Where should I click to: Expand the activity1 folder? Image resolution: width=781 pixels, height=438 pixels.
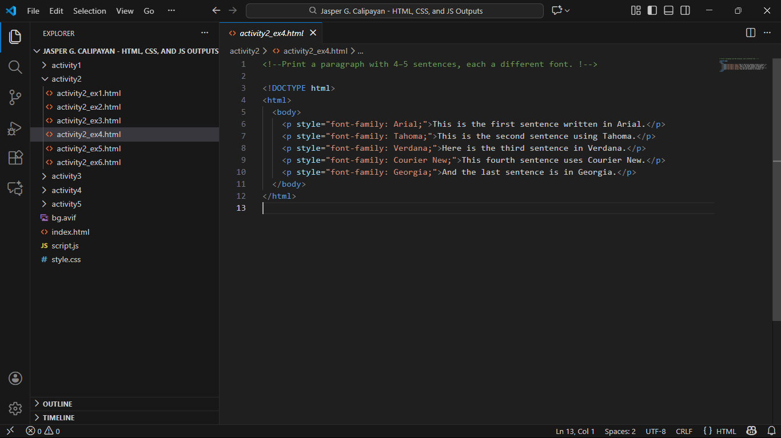tap(66, 65)
